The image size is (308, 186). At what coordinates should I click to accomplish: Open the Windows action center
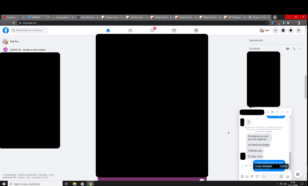pyautogui.click(x=302, y=184)
